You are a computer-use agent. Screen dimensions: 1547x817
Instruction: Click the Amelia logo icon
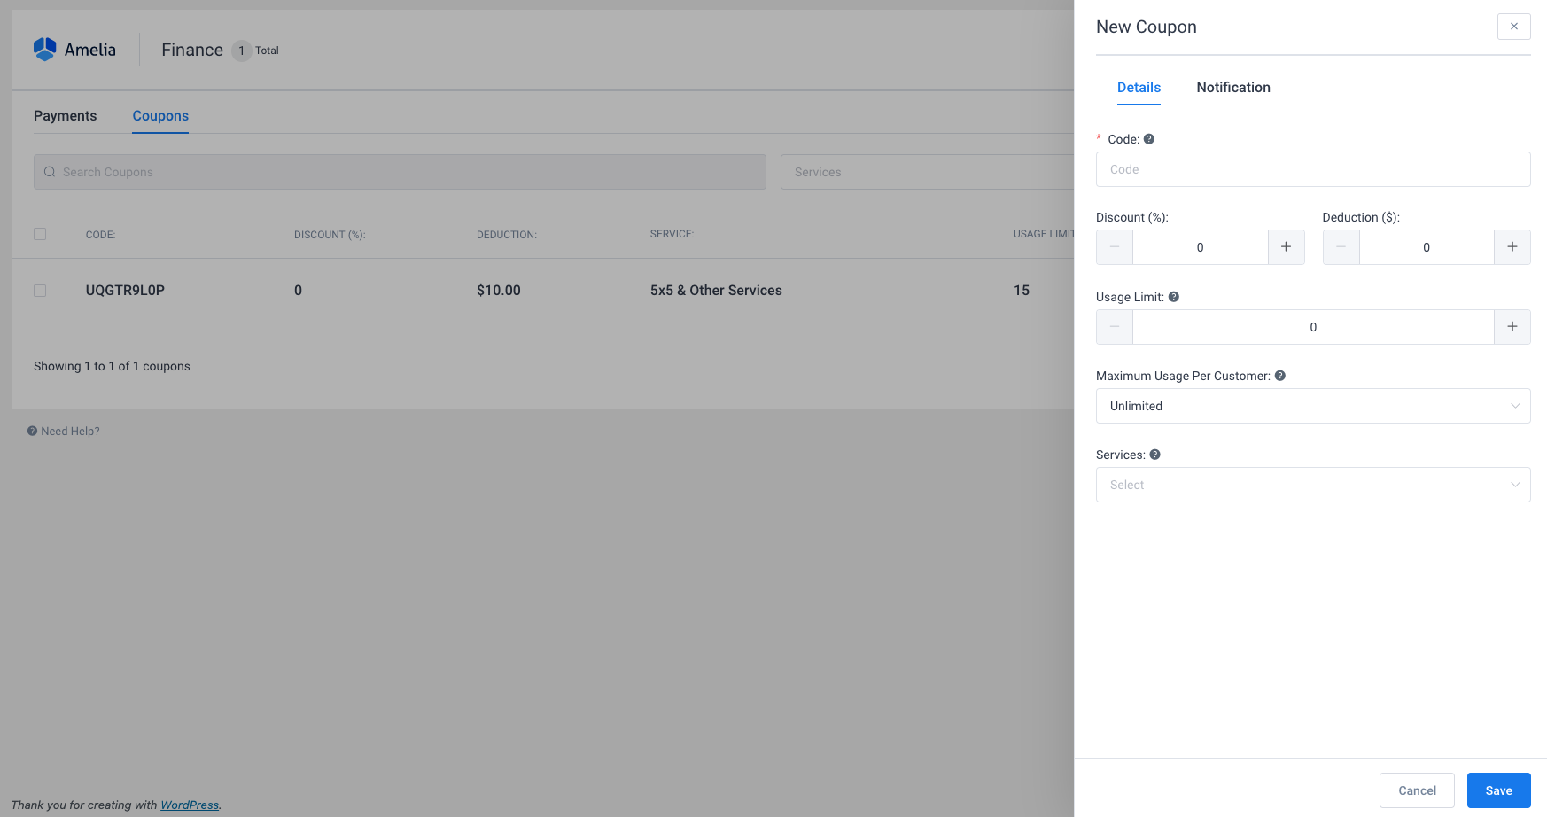[43, 49]
